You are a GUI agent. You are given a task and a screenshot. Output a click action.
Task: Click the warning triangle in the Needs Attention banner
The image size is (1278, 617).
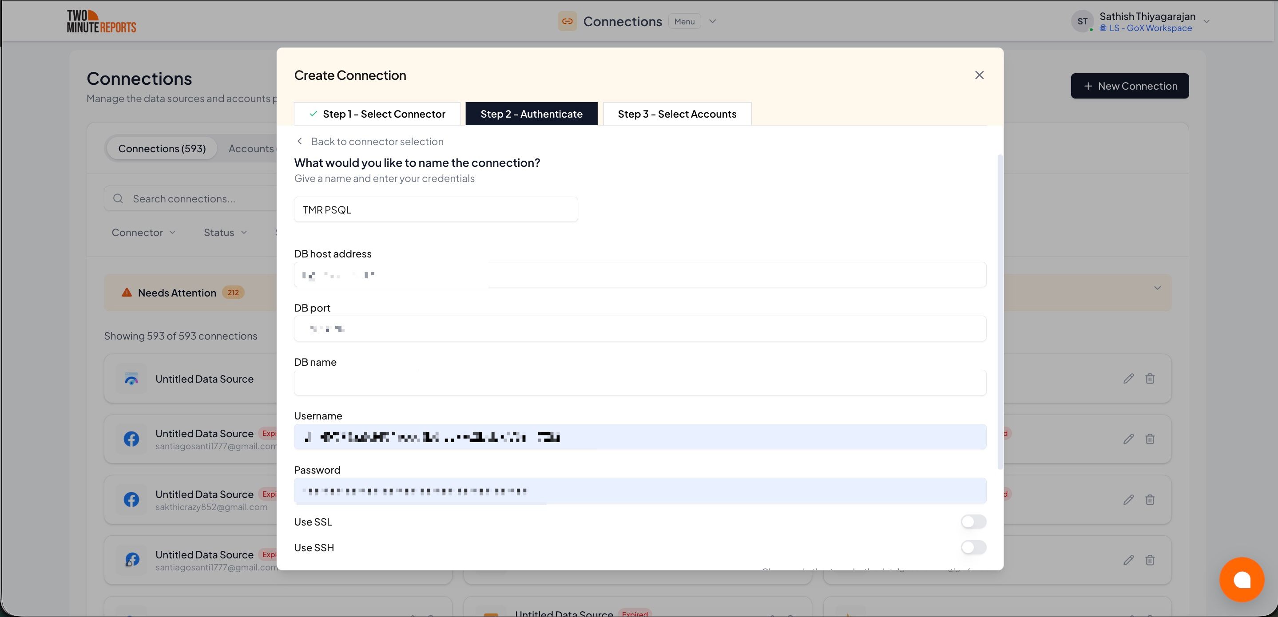pyautogui.click(x=126, y=292)
